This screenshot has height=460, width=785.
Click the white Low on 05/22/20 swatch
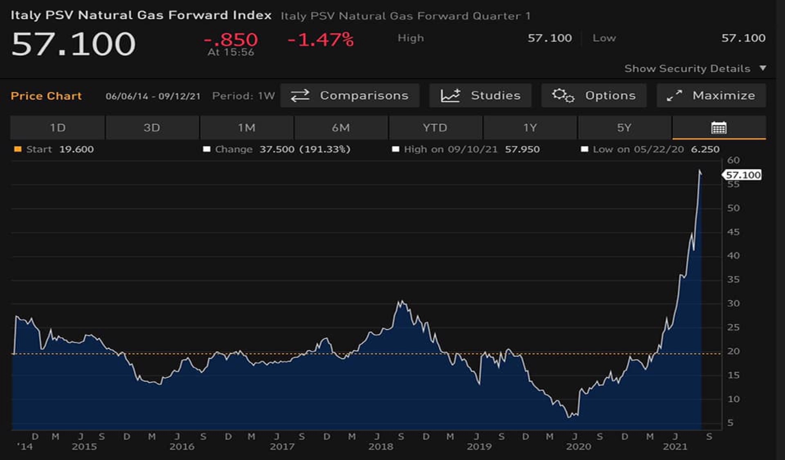[585, 149]
